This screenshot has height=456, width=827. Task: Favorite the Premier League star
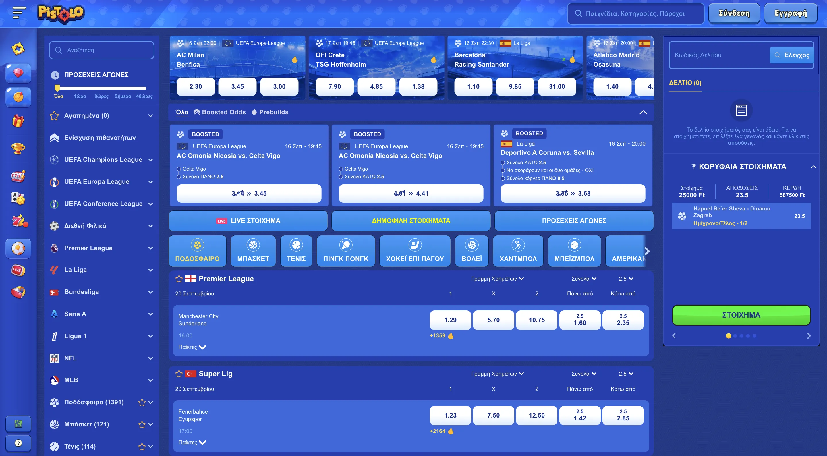pos(179,279)
